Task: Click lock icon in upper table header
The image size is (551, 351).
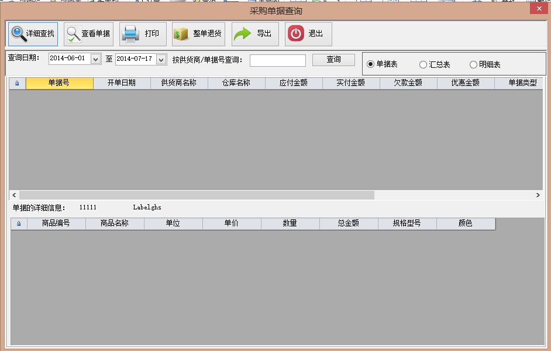Action: 17,84
